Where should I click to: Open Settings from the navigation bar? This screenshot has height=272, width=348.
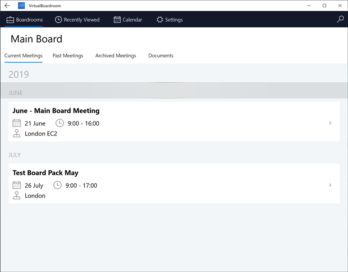point(169,19)
